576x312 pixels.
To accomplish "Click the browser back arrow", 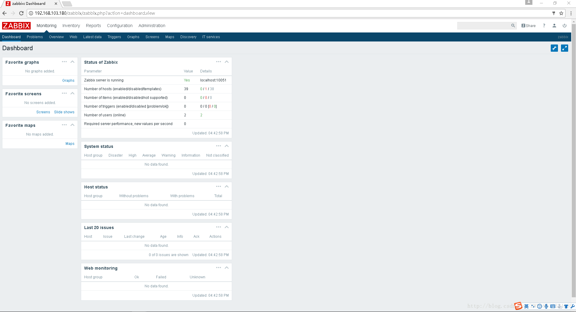I will (5, 13).
